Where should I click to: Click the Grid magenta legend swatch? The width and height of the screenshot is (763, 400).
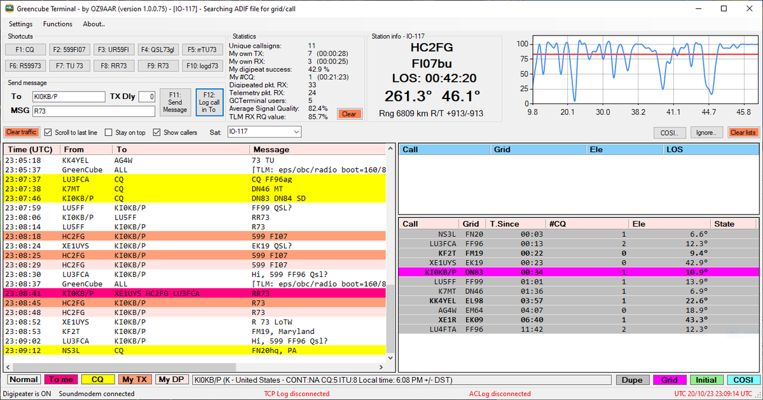[670, 380]
